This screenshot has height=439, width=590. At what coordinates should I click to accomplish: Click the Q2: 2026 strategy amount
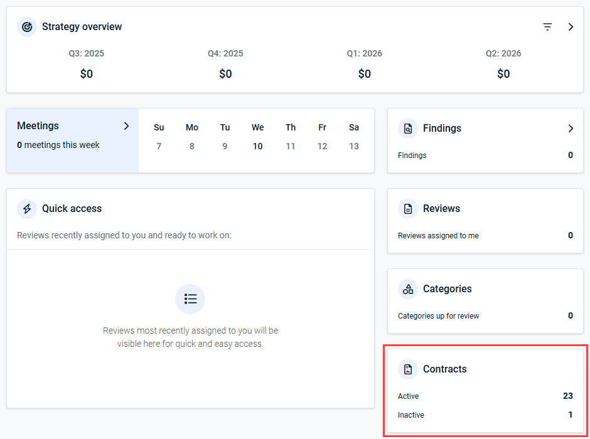pos(503,74)
